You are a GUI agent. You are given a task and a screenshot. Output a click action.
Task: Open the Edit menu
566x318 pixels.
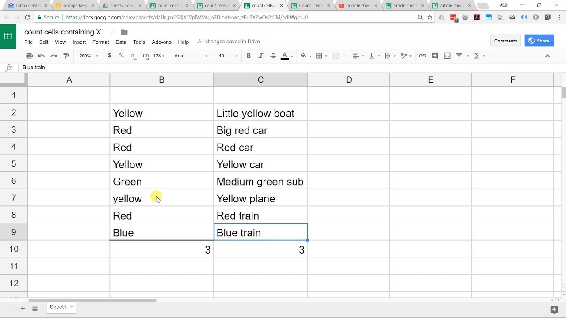pyautogui.click(x=44, y=42)
